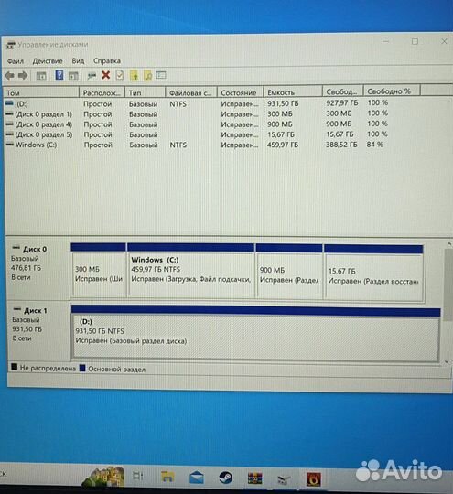Click the yellow up-arrow toolbar icon

[135, 75]
